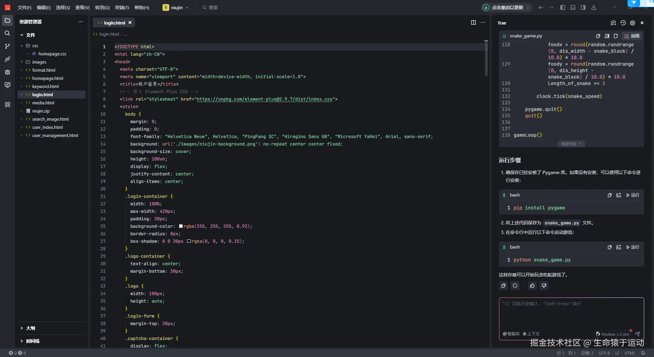Close the login.html editor tab

click(x=130, y=23)
